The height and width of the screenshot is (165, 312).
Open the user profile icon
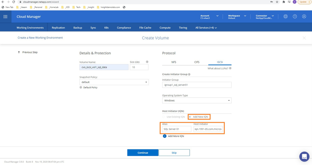(x=304, y=17)
